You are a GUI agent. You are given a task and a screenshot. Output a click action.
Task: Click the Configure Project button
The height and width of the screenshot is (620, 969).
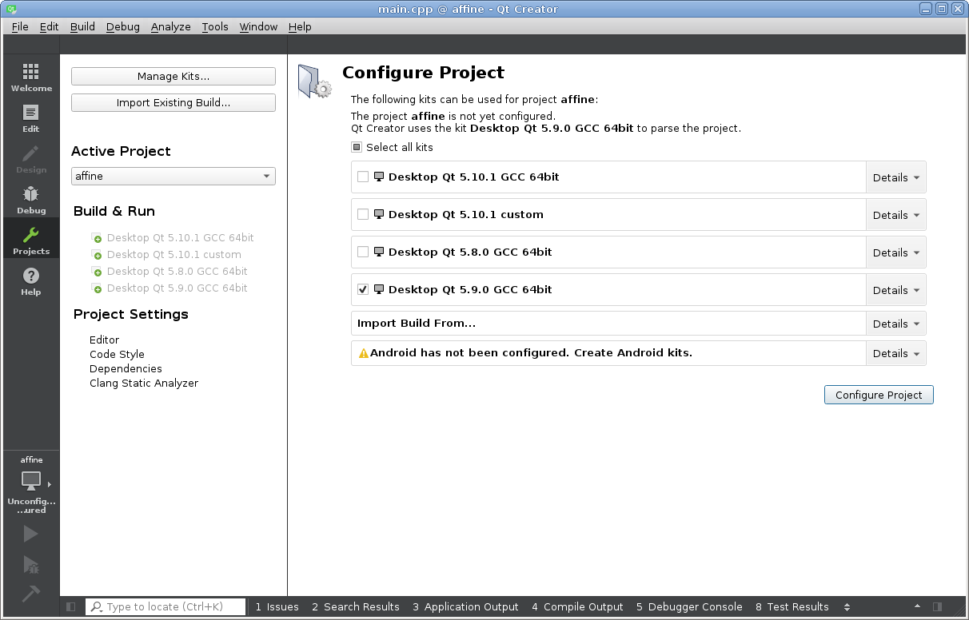(879, 395)
